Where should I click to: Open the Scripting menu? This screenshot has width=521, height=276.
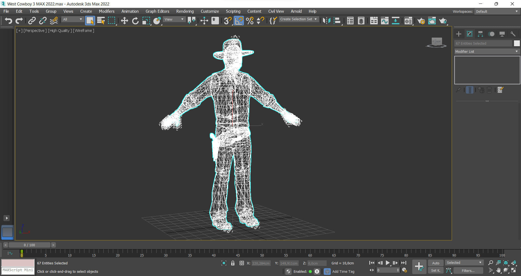233,11
